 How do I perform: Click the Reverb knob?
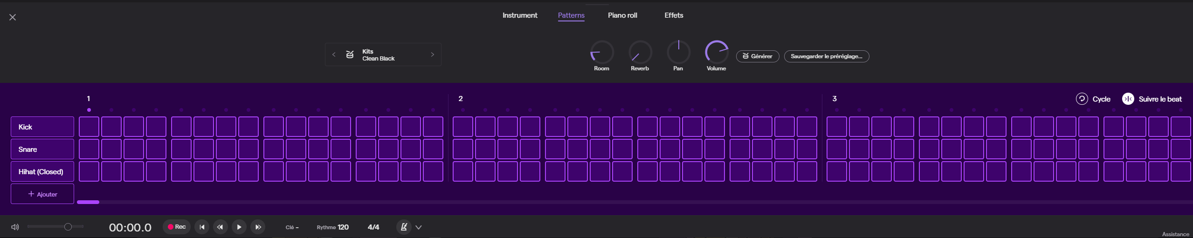[640, 52]
